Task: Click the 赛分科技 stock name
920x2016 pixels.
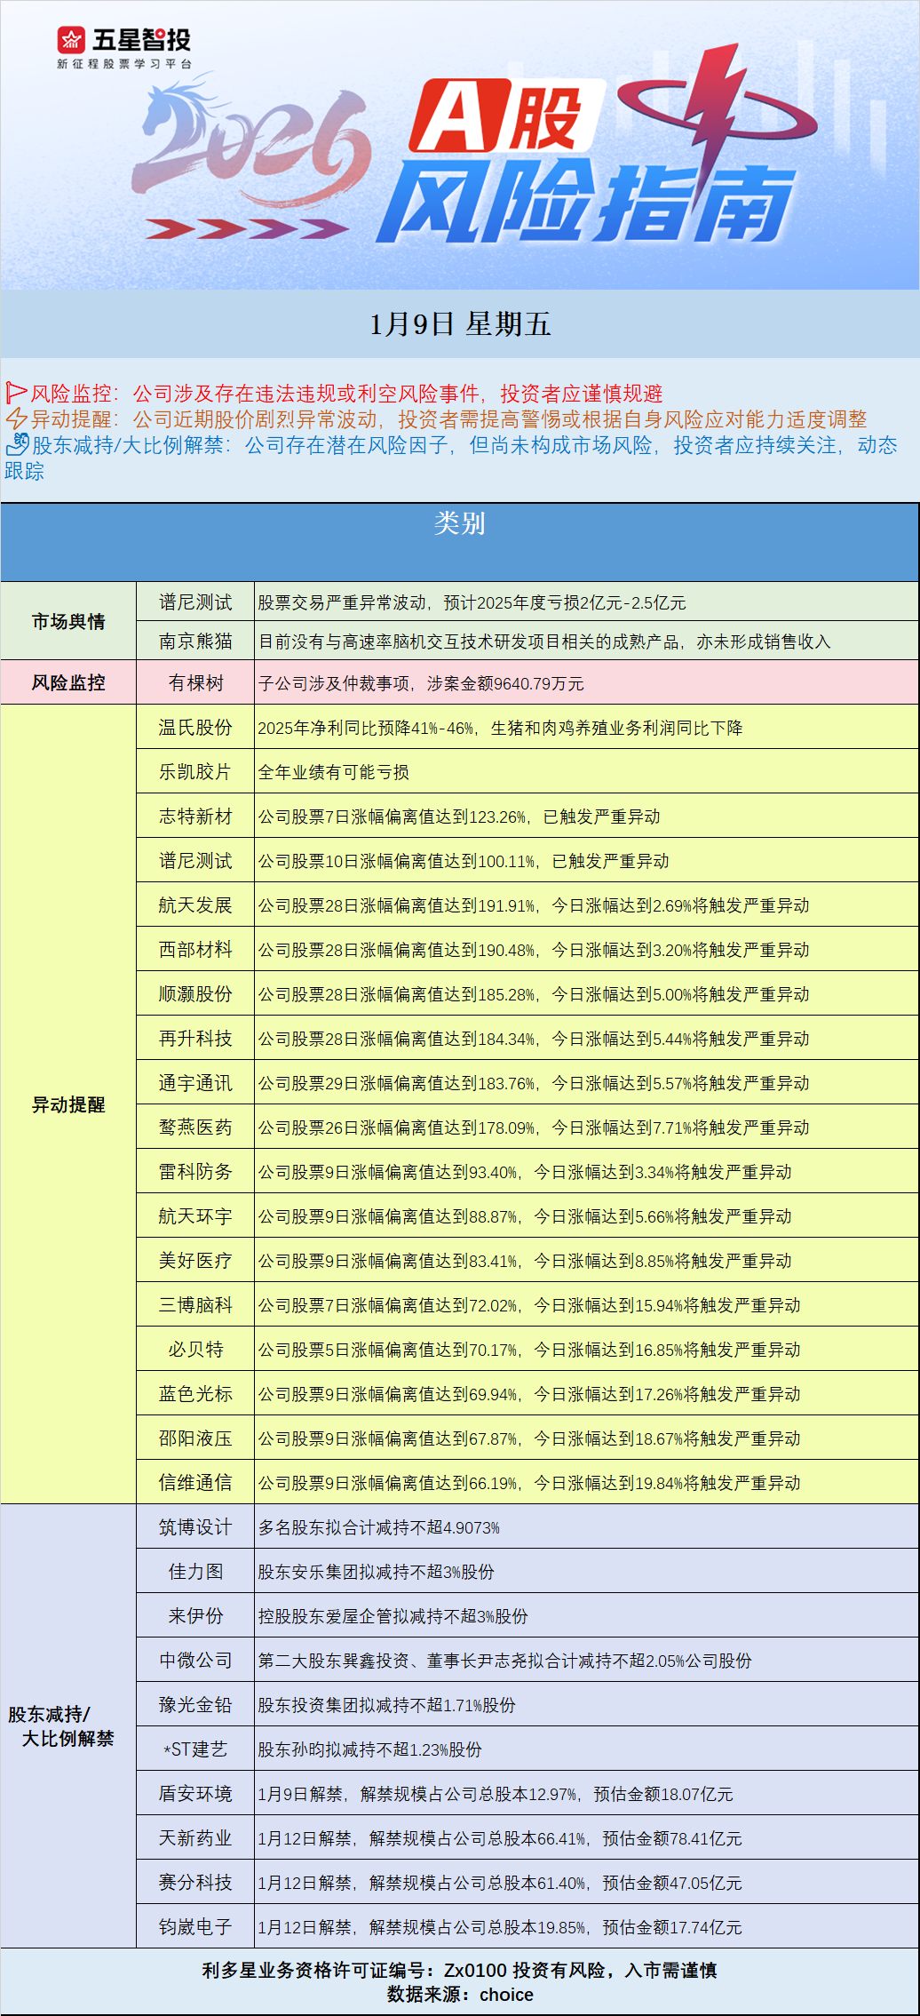Action: click(195, 1882)
